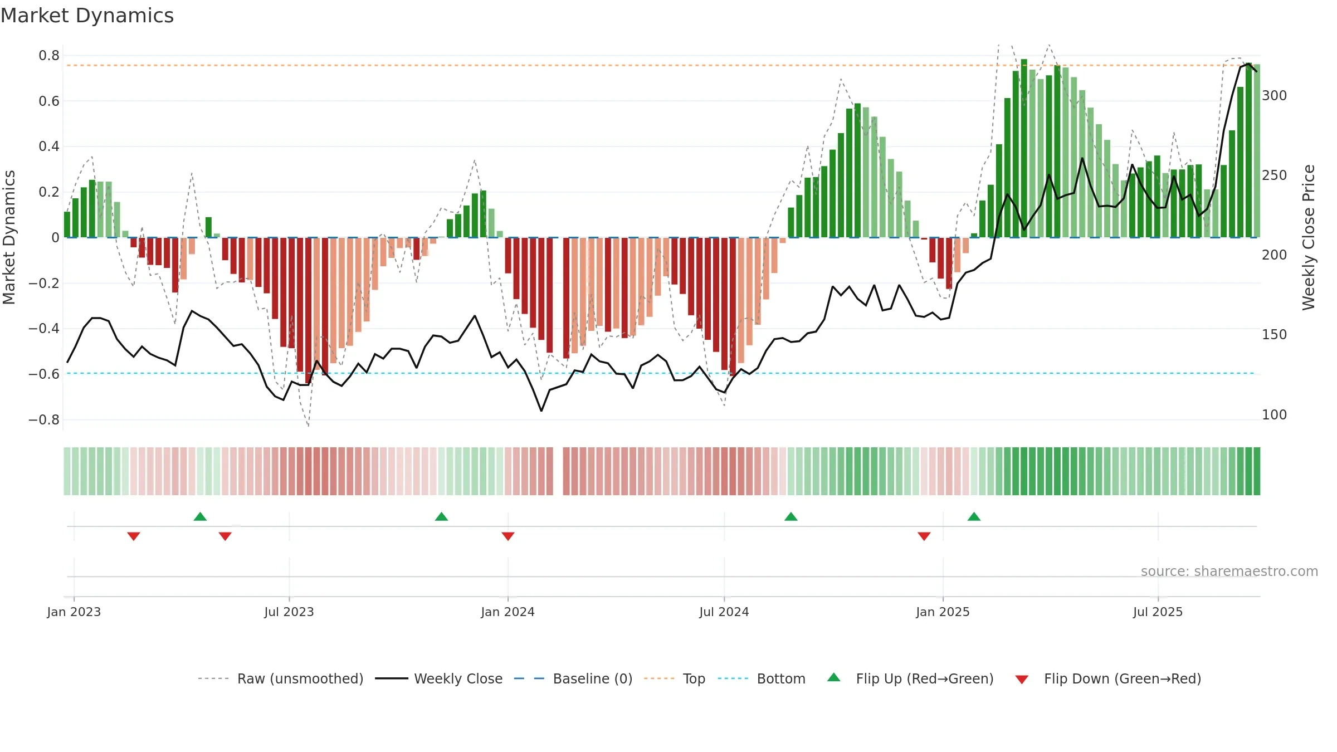Screen dimensions: 1337x752
Task: Click the vertical Market Dynamics axis title
Action: pos(9,237)
